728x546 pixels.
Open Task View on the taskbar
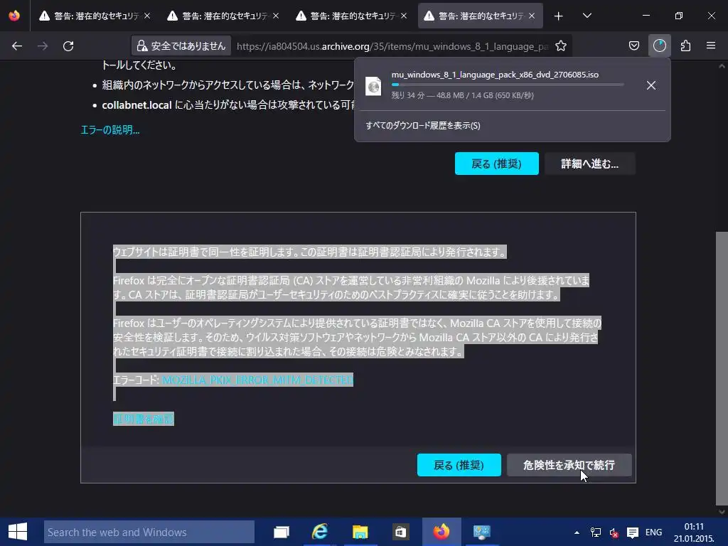[x=282, y=532]
